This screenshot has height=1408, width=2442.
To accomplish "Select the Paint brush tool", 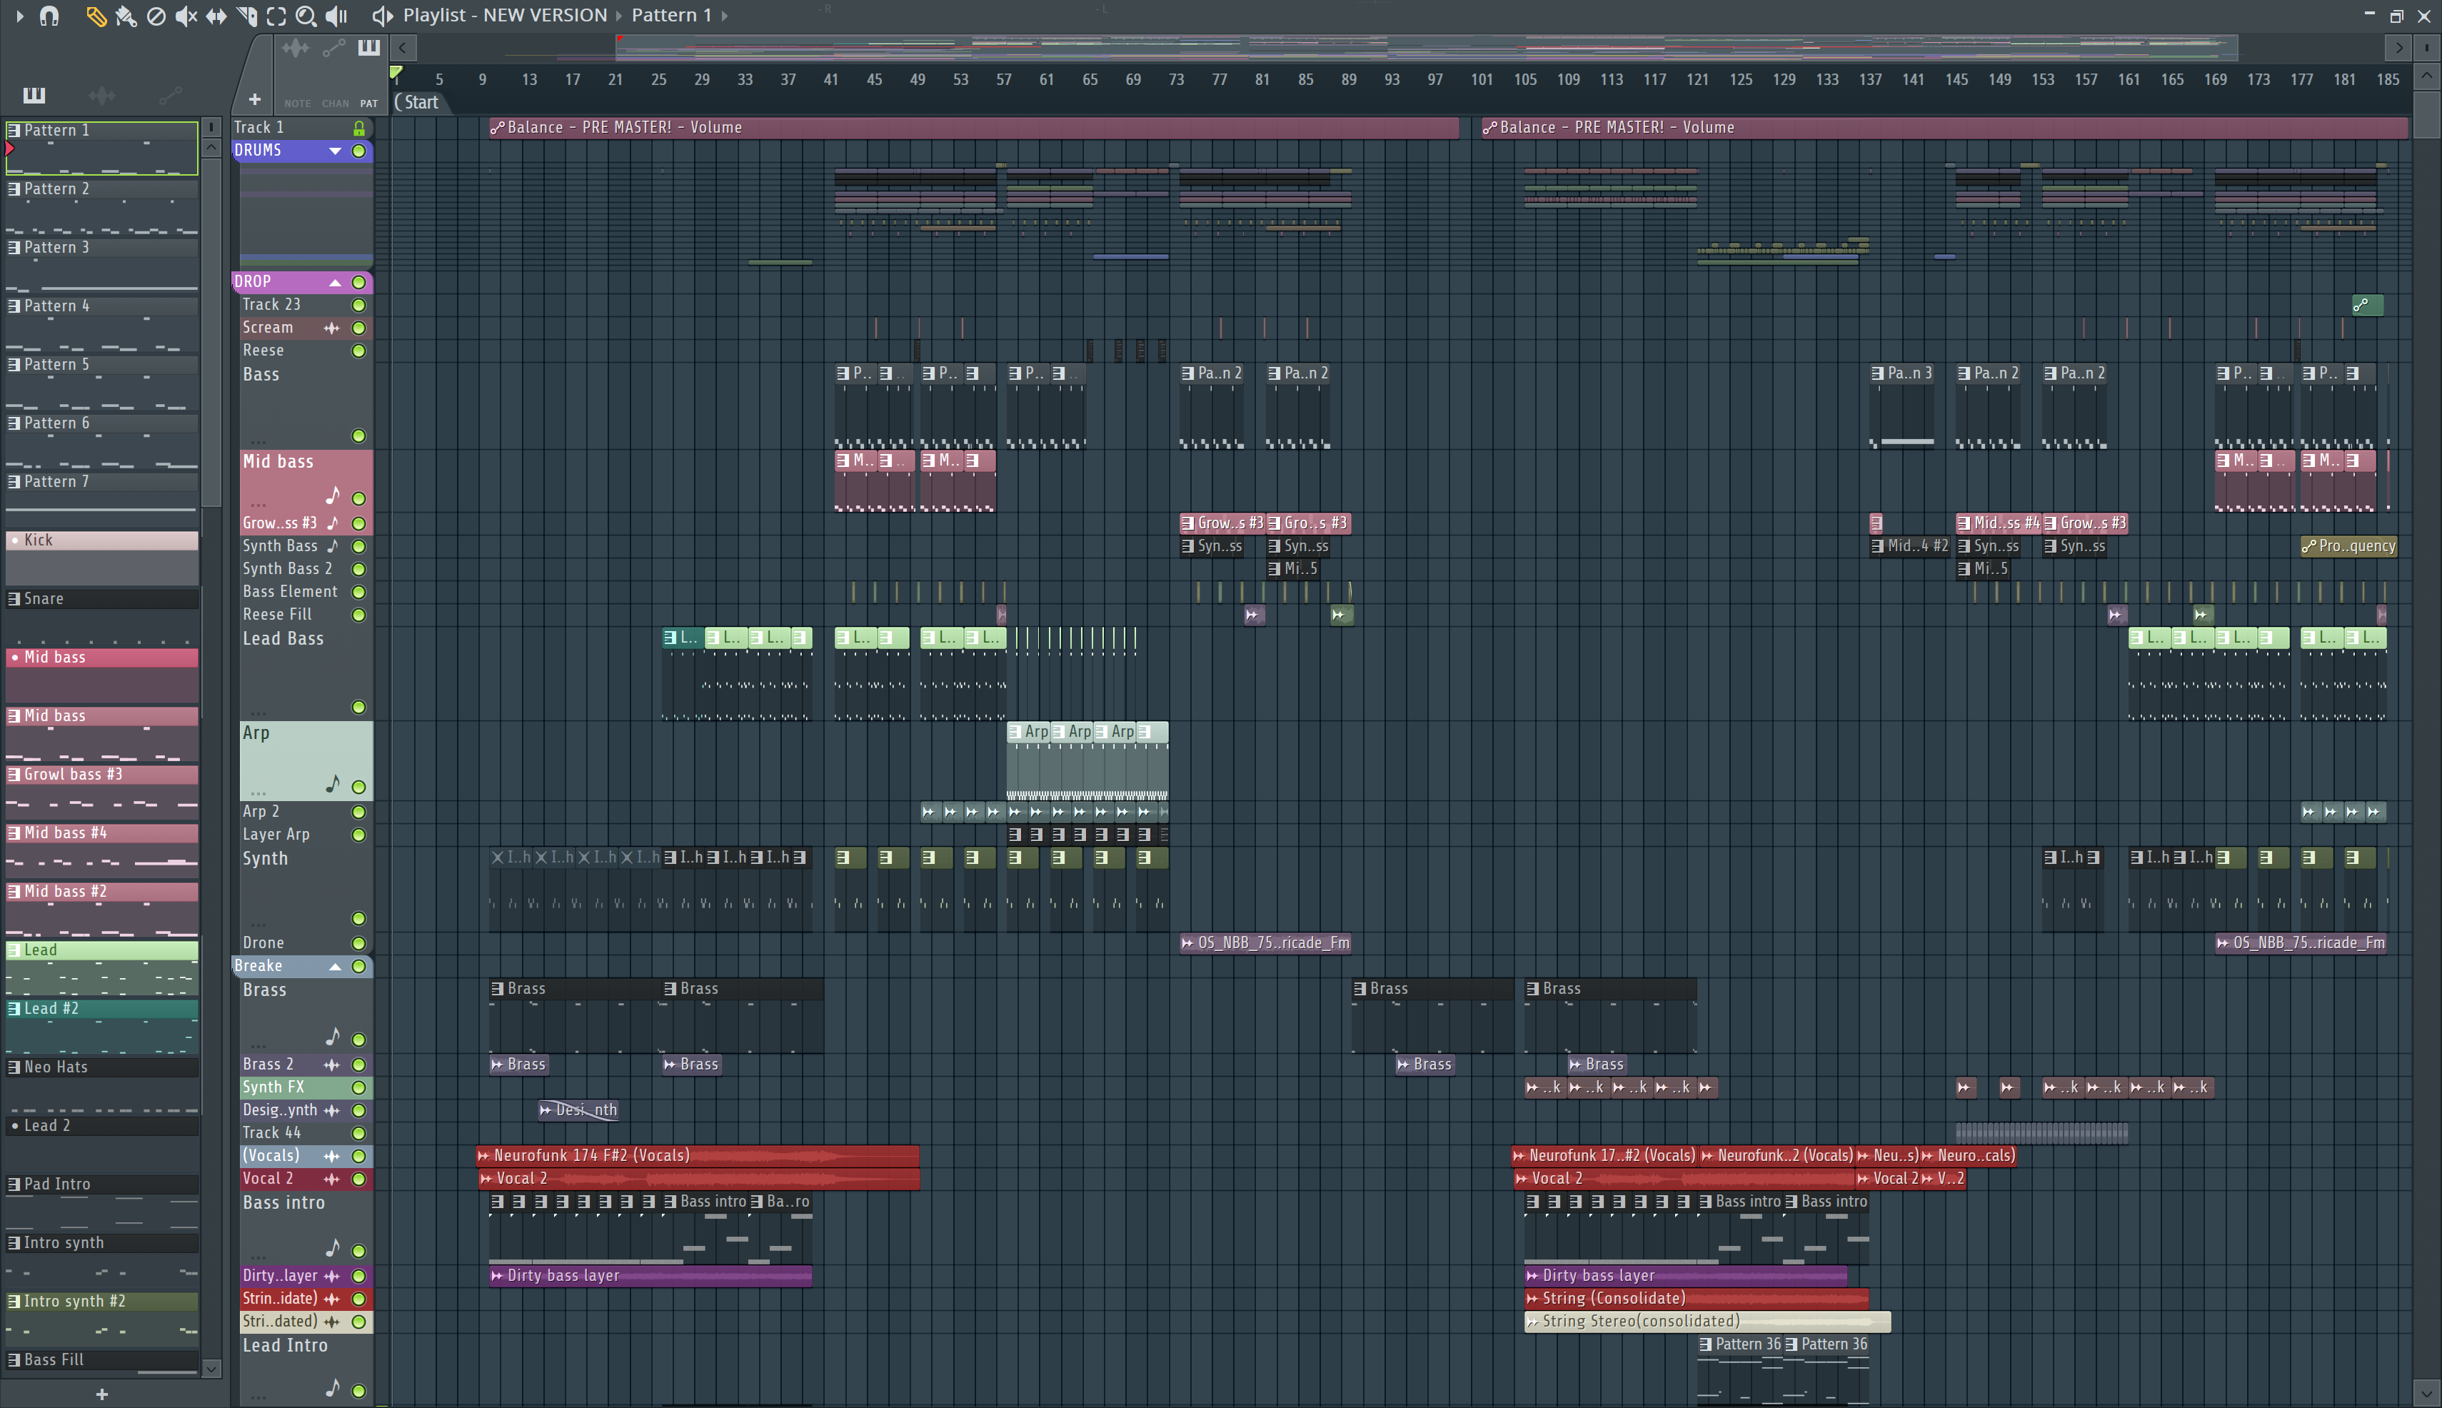I will click(x=126, y=16).
